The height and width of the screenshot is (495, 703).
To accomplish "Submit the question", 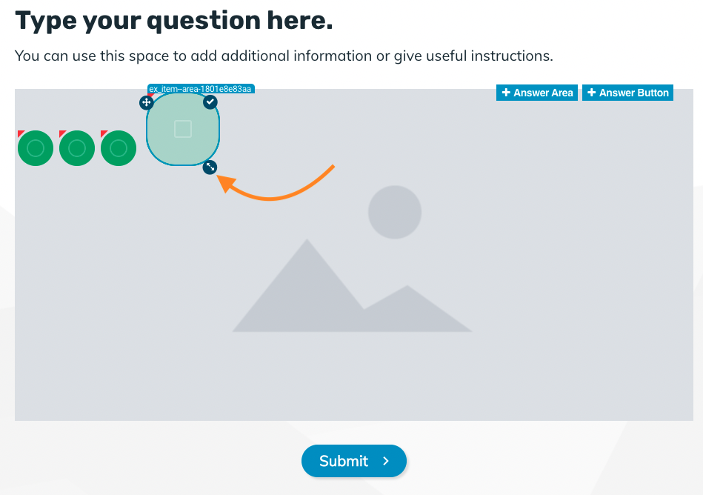I will pos(354,461).
